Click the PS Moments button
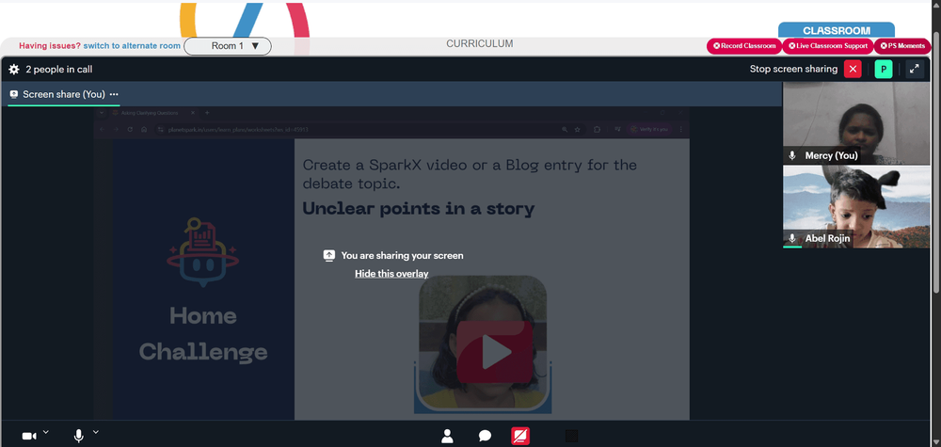The image size is (941, 447). 902,46
